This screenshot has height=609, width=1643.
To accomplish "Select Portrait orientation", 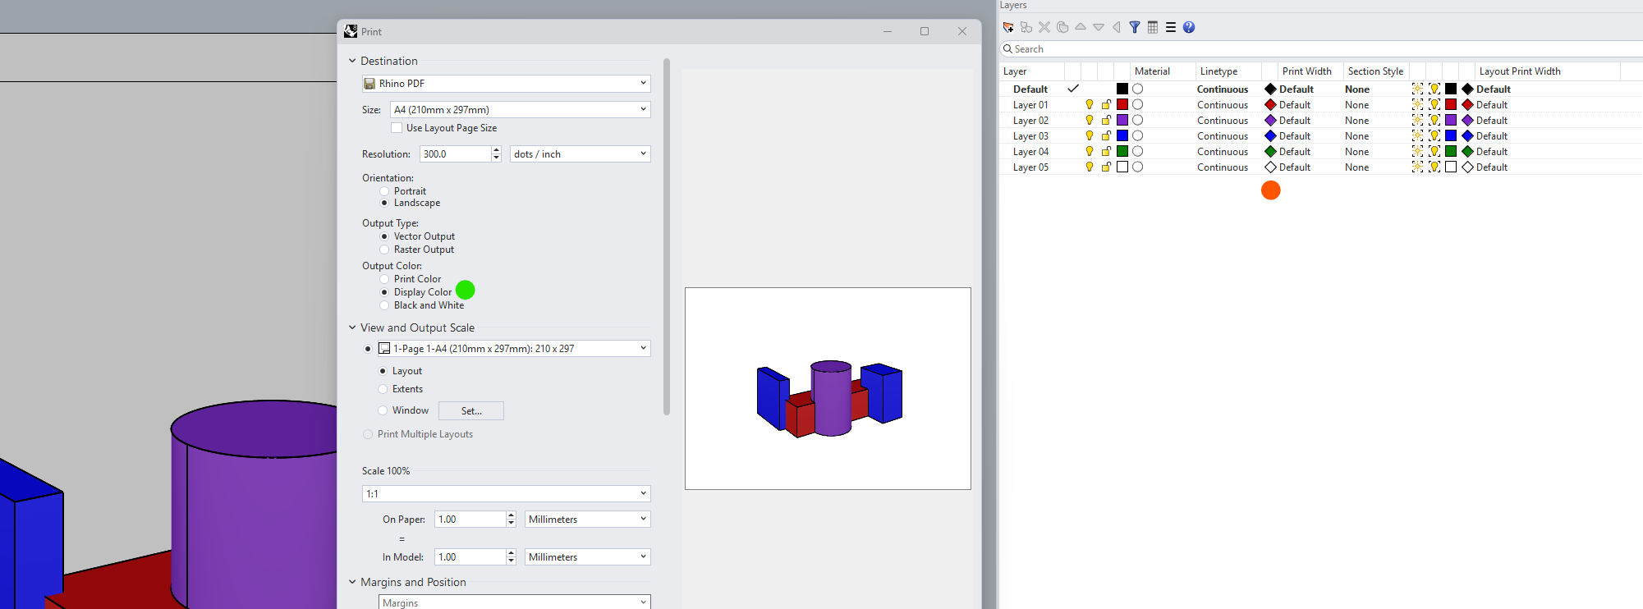I will [x=384, y=191].
